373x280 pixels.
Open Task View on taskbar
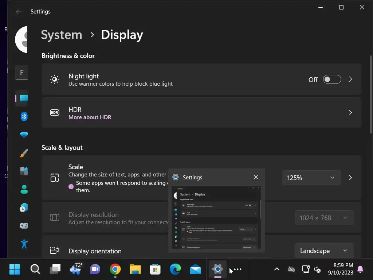(55, 269)
